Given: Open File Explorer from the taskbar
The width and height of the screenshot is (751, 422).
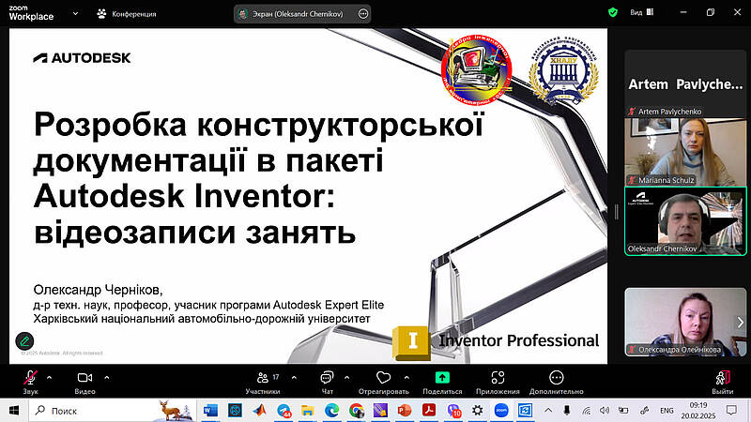Looking at the screenshot, I should point(308,411).
